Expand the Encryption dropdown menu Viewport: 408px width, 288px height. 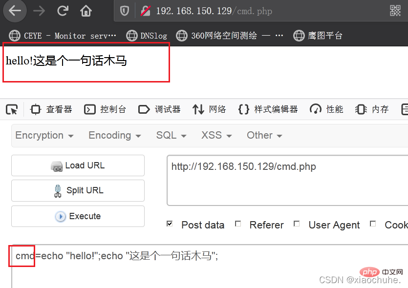pos(44,135)
